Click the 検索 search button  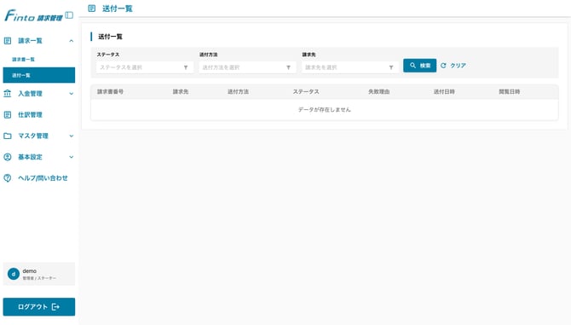[x=419, y=66]
